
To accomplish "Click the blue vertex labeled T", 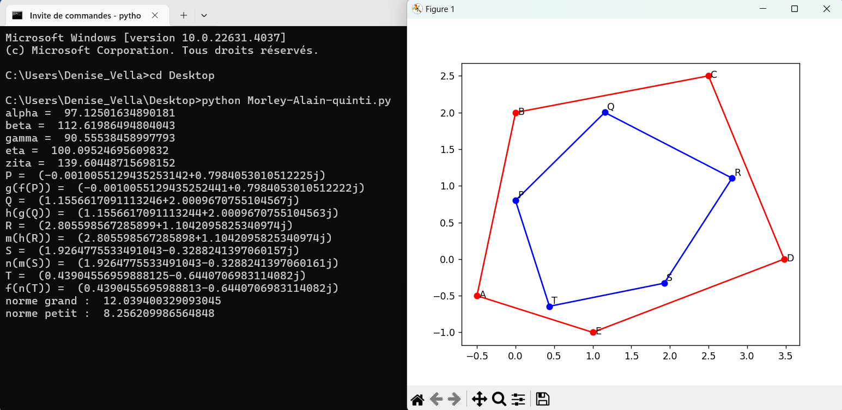I will (x=549, y=307).
